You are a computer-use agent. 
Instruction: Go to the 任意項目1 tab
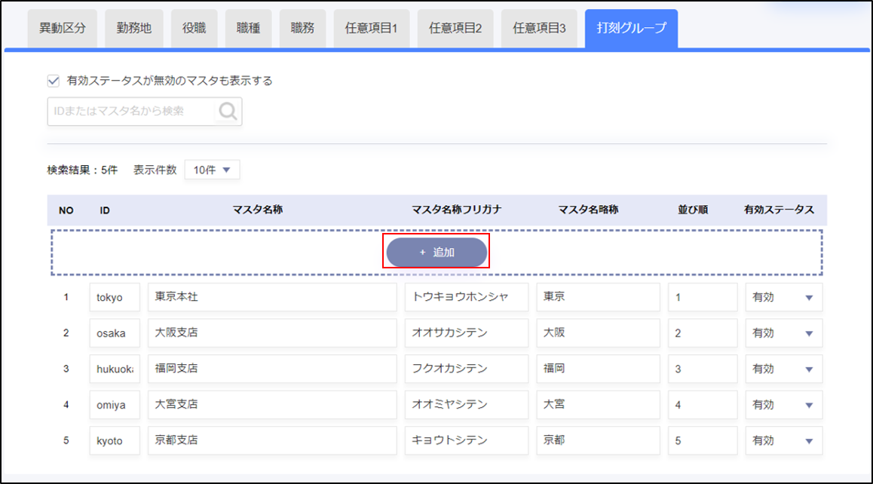pyautogui.click(x=371, y=29)
